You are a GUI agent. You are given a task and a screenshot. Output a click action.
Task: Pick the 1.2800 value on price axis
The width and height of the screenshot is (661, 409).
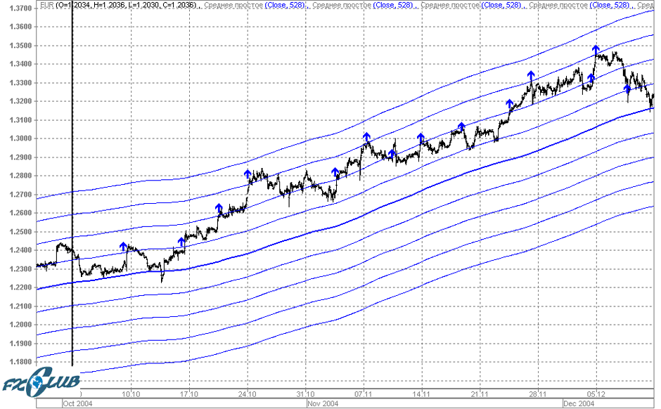point(20,176)
